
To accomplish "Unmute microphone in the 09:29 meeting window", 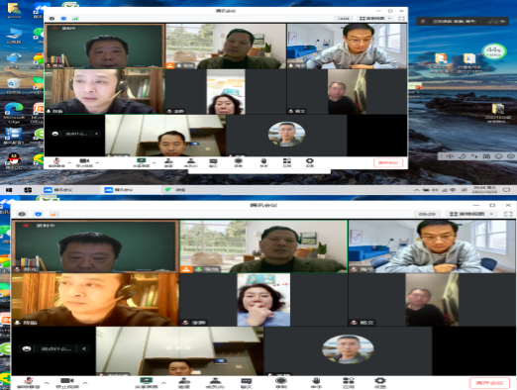I will pos(29,383).
